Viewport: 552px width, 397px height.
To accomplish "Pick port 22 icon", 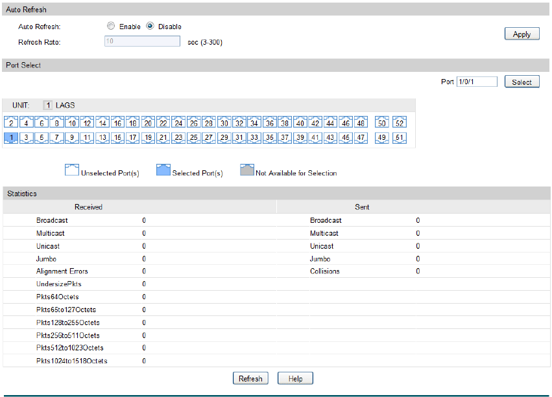I will [163, 122].
